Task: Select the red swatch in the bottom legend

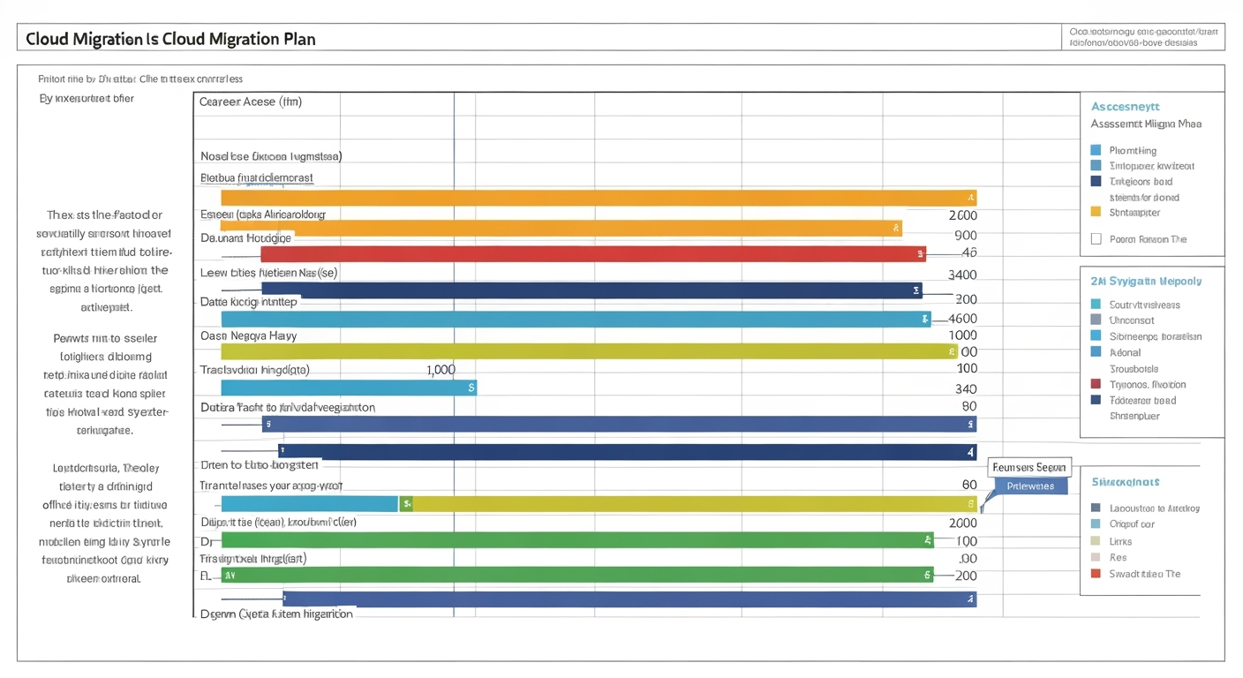Action: (x=1096, y=573)
